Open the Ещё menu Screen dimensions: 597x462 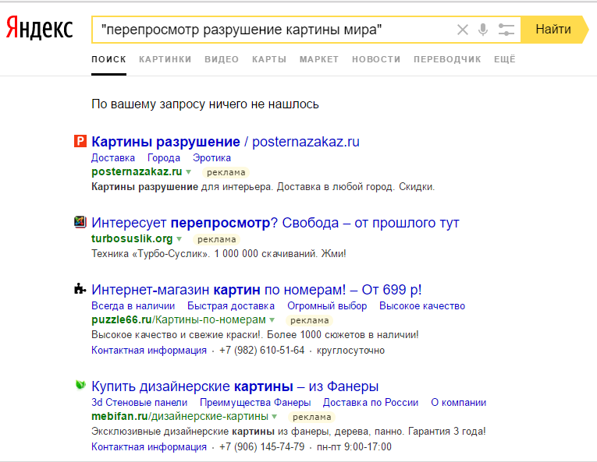(x=505, y=59)
